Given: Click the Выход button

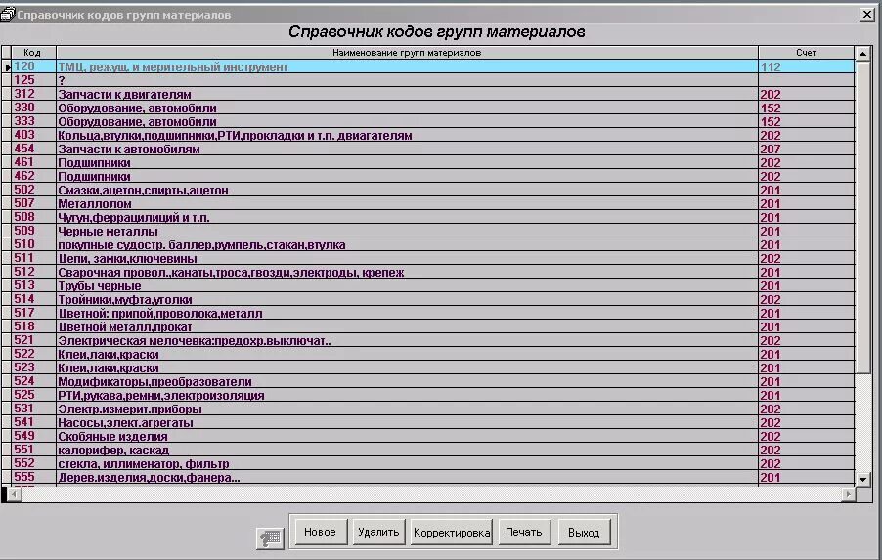Looking at the screenshot, I should 584,532.
